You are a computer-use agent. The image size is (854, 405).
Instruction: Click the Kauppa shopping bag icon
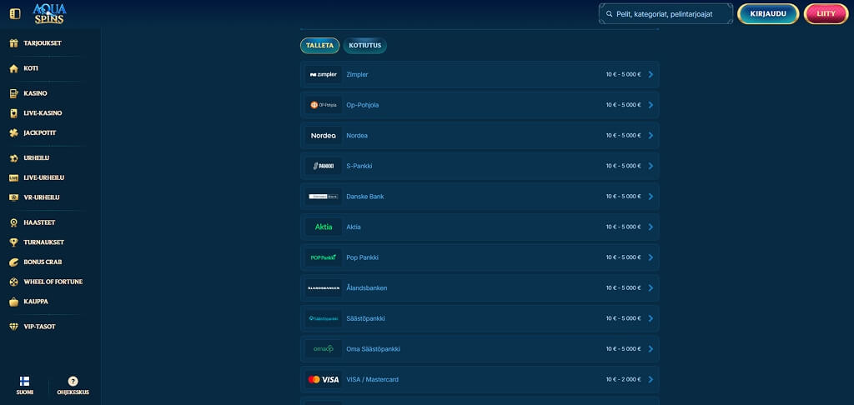point(14,302)
